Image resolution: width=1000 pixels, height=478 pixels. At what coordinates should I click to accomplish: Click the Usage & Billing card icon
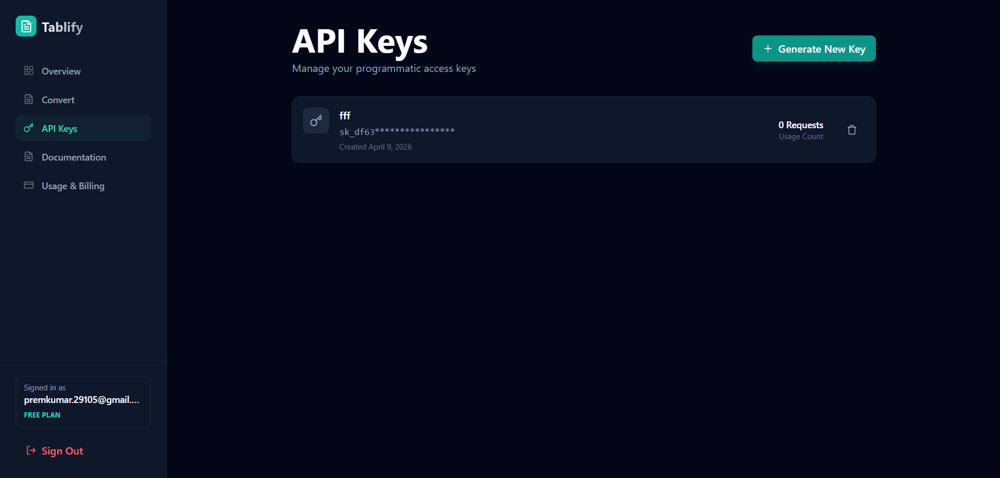tap(29, 185)
